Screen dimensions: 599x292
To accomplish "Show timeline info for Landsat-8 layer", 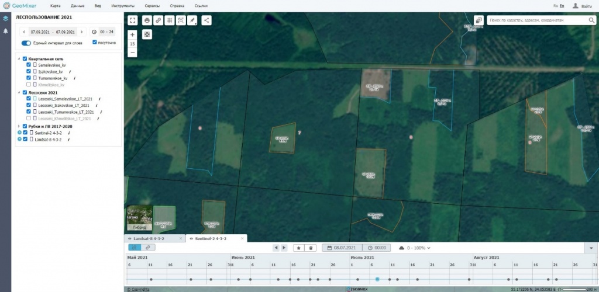I will pyautogui.click(x=19, y=139).
